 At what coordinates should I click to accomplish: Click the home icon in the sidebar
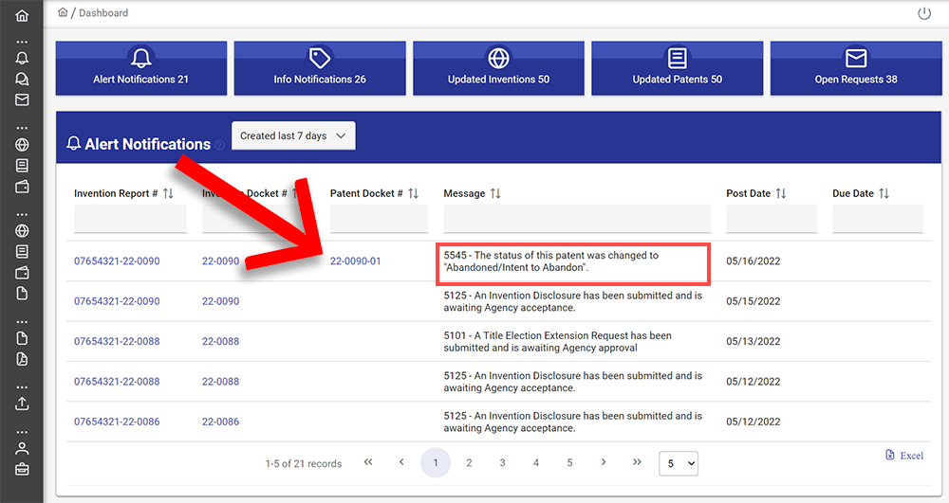pos(22,16)
